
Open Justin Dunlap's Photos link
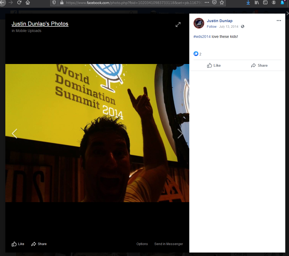coord(40,24)
